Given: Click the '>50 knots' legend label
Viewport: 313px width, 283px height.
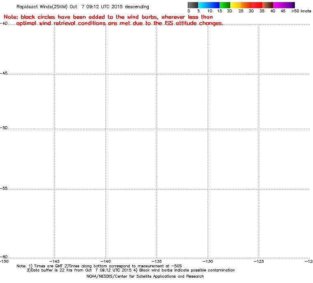Looking at the screenshot, I should click(x=301, y=11).
